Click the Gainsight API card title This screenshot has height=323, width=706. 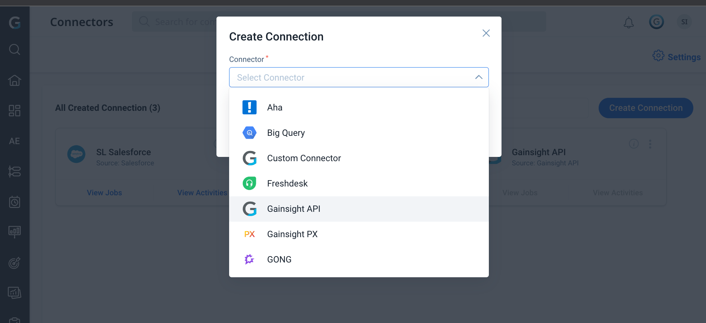click(538, 152)
